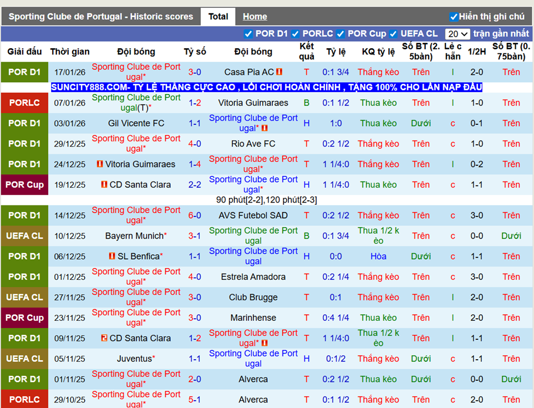Open Gil Vicente FC team link
The height and width of the screenshot is (408, 534).
(136, 123)
